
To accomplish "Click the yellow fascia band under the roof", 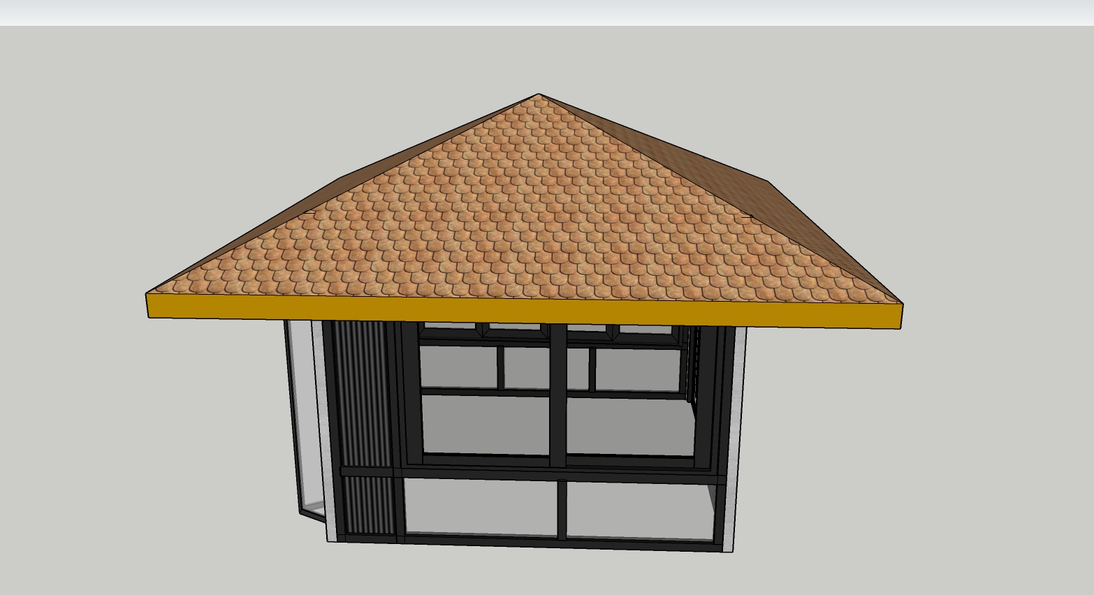I will tap(524, 311).
